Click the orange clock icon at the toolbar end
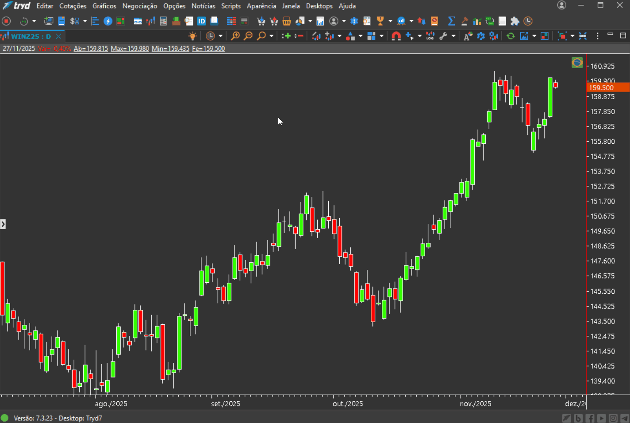This screenshot has width=630, height=423. tap(528, 21)
